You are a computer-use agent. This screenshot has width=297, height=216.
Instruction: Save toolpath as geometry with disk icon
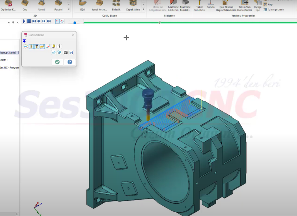pos(71,53)
